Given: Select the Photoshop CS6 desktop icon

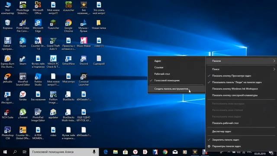Looking at the screenshot, I should 8,133.
